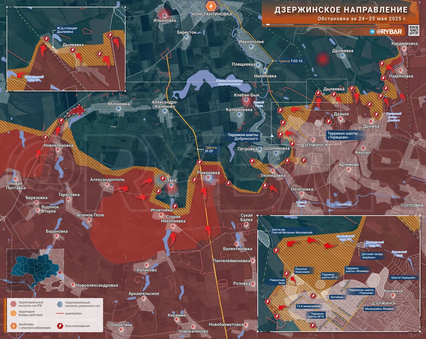Click the Александрополь label

(x=106, y=179)
